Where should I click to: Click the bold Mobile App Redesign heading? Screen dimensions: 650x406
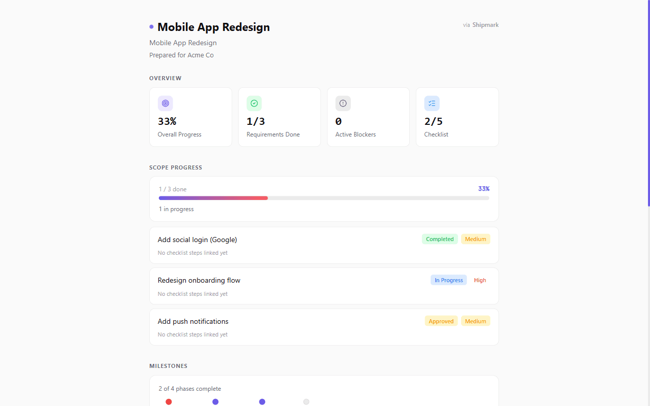pos(214,27)
